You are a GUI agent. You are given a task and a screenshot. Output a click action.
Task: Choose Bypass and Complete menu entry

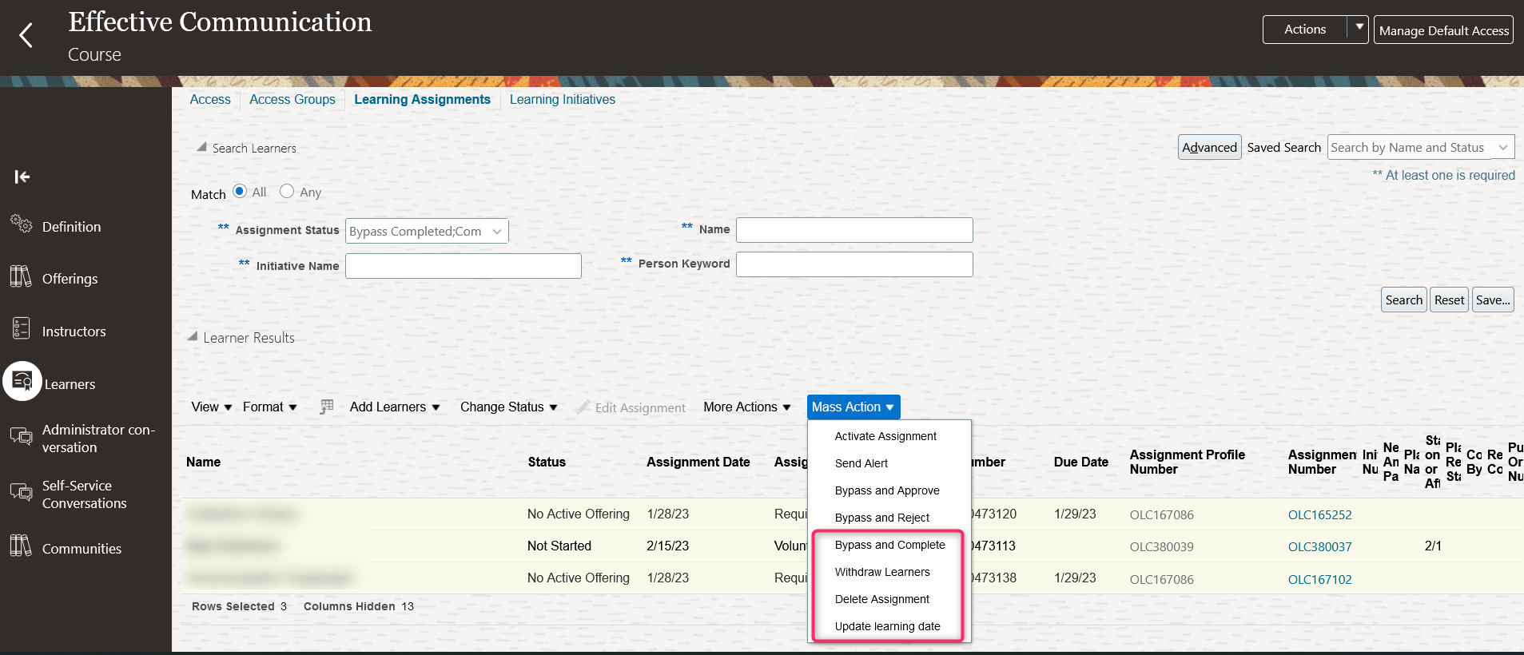point(889,545)
